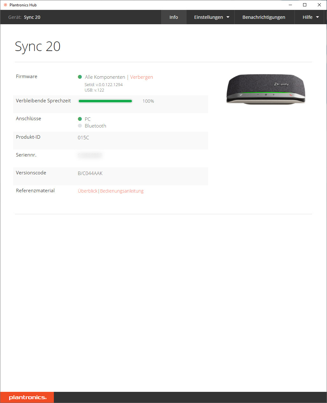
Task: Click the 100% talk time value
Action: 148,101
